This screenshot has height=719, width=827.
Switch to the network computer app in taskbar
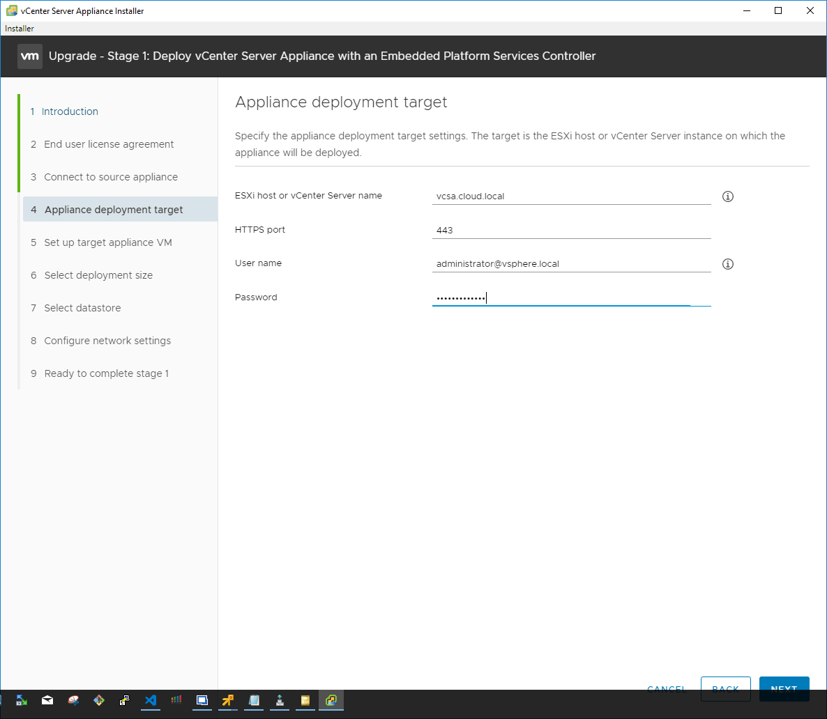(280, 700)
